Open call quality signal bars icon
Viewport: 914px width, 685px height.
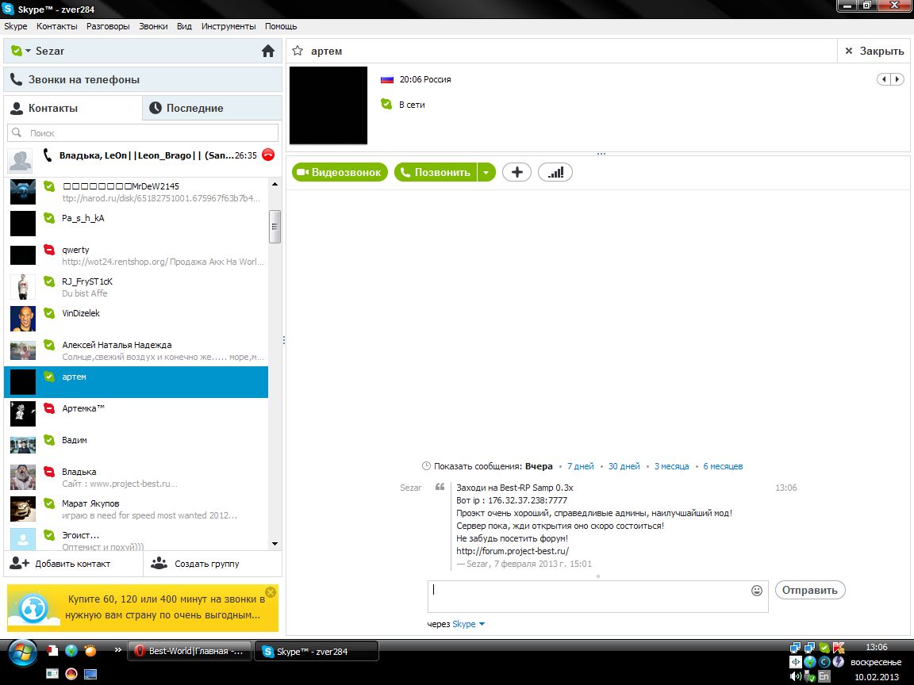[555, 172]
